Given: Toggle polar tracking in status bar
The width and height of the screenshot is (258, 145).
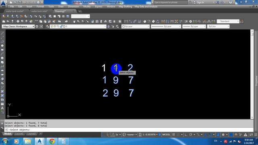Looking at the screenshot, I should click(x=191, y=135).
